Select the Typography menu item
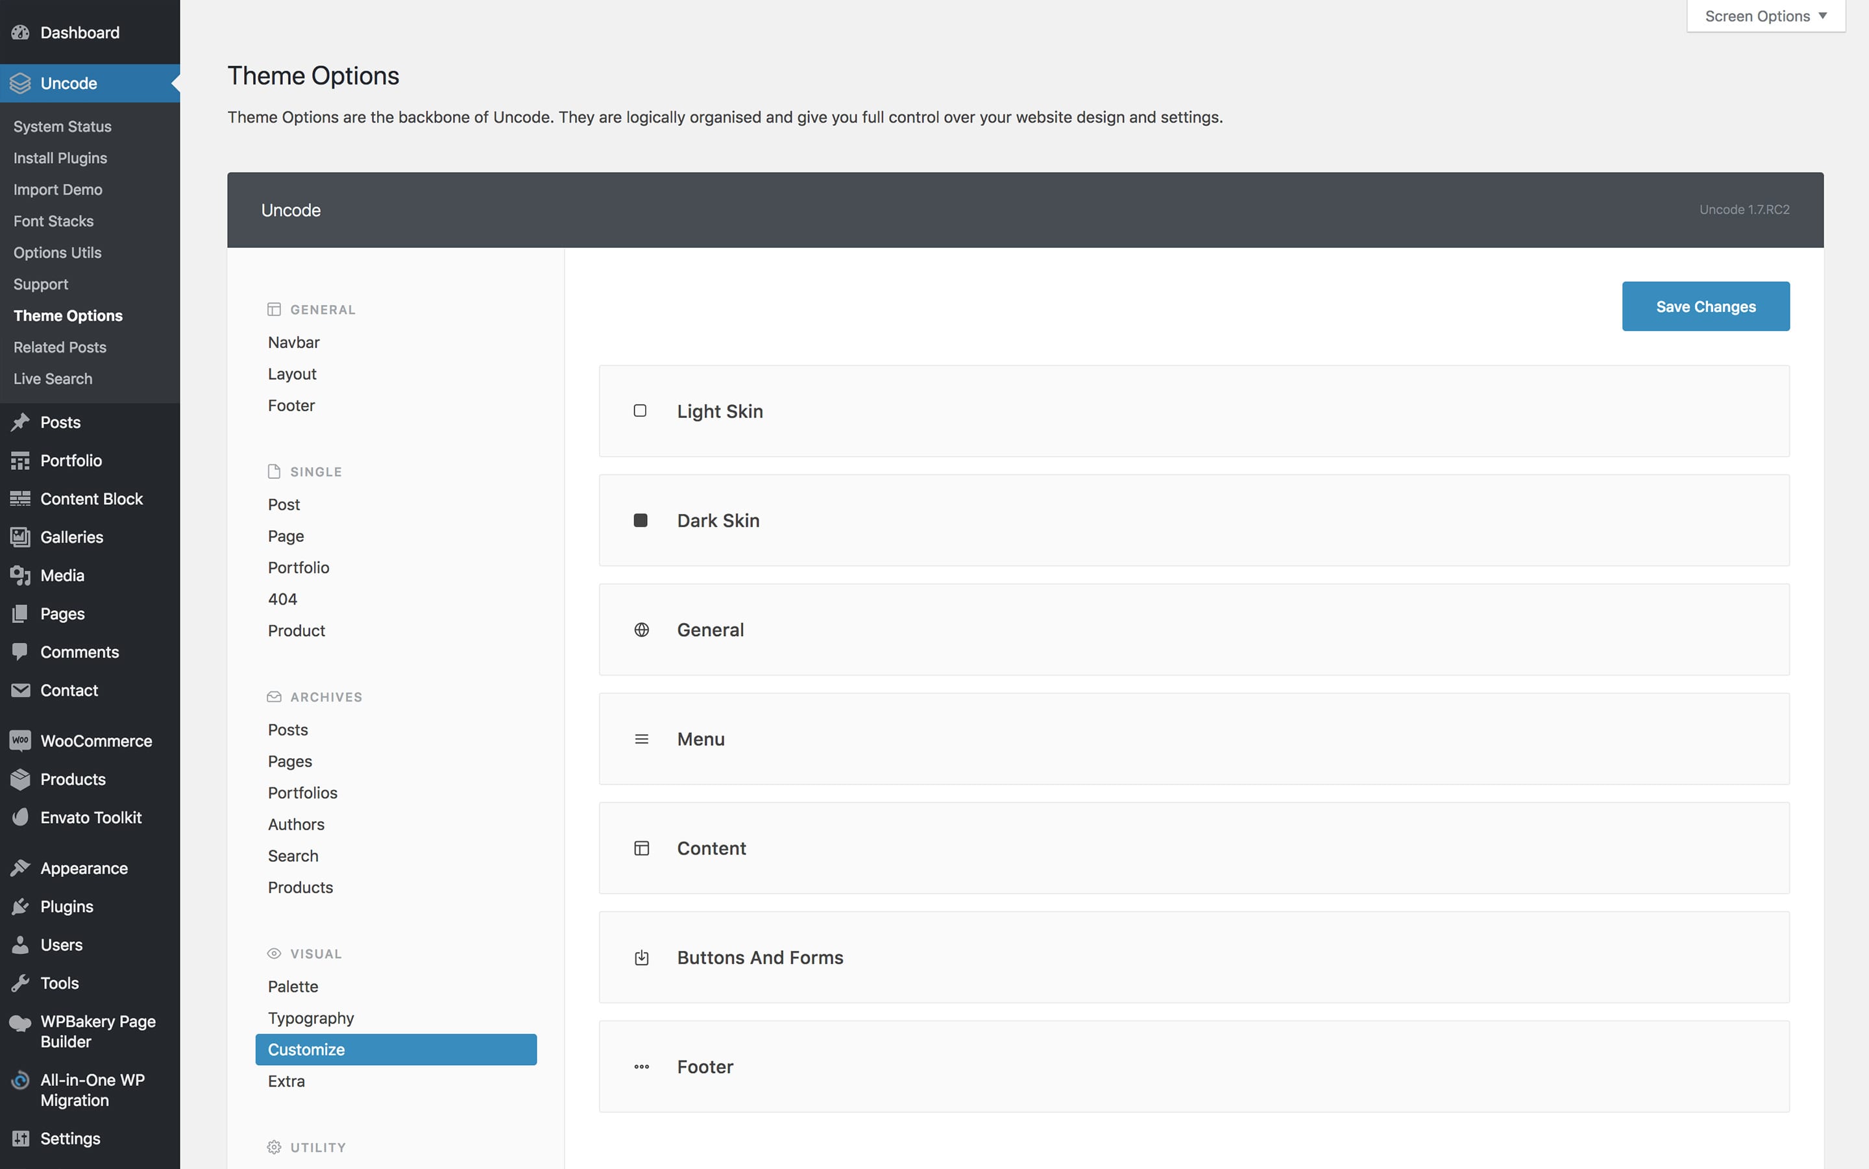 tap(311, 1017)
